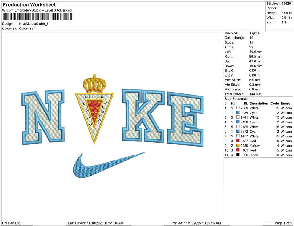Click the yellow swatch beside 2680 stitches

tap(237, 146)
